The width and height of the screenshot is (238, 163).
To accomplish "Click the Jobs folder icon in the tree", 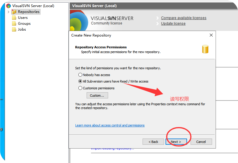I will point(14,29).
